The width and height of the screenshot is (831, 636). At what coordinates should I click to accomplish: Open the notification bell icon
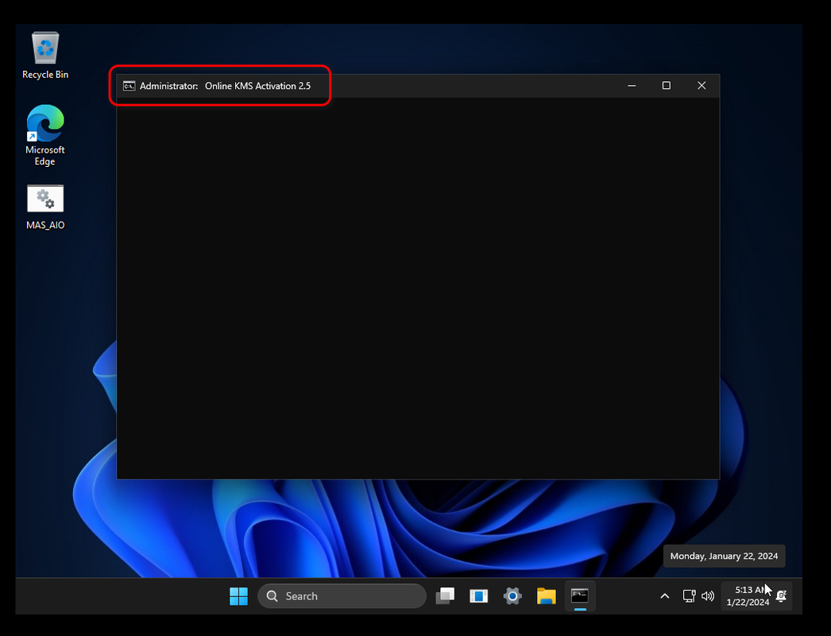point(781,596)
